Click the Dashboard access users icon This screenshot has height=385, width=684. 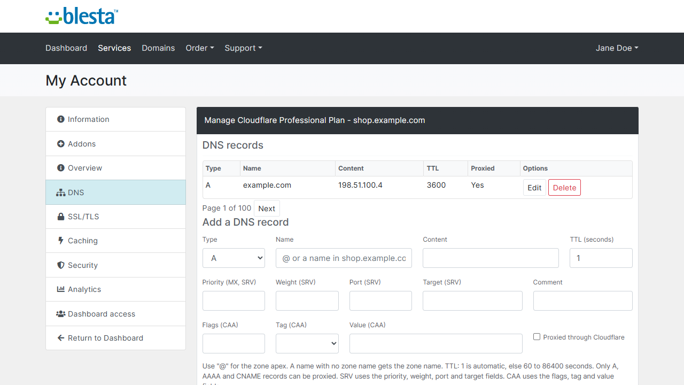61,314
